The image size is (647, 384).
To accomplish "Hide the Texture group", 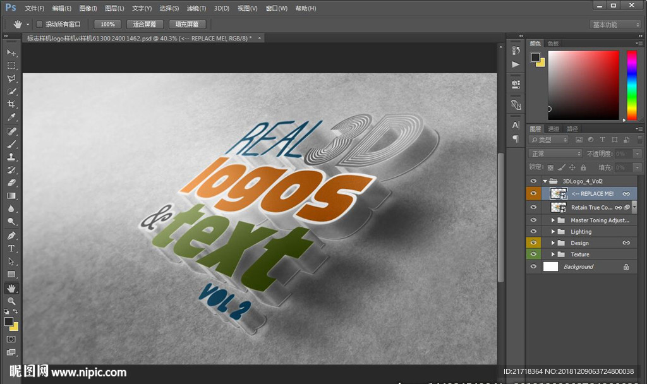I will pos(533,254).
